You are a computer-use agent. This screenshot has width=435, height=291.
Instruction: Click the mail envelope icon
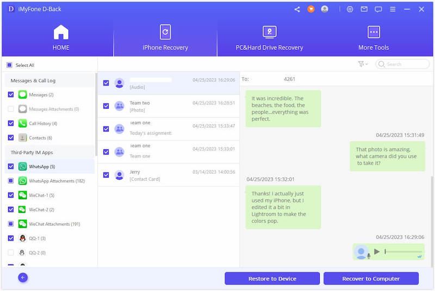point(364,9)
